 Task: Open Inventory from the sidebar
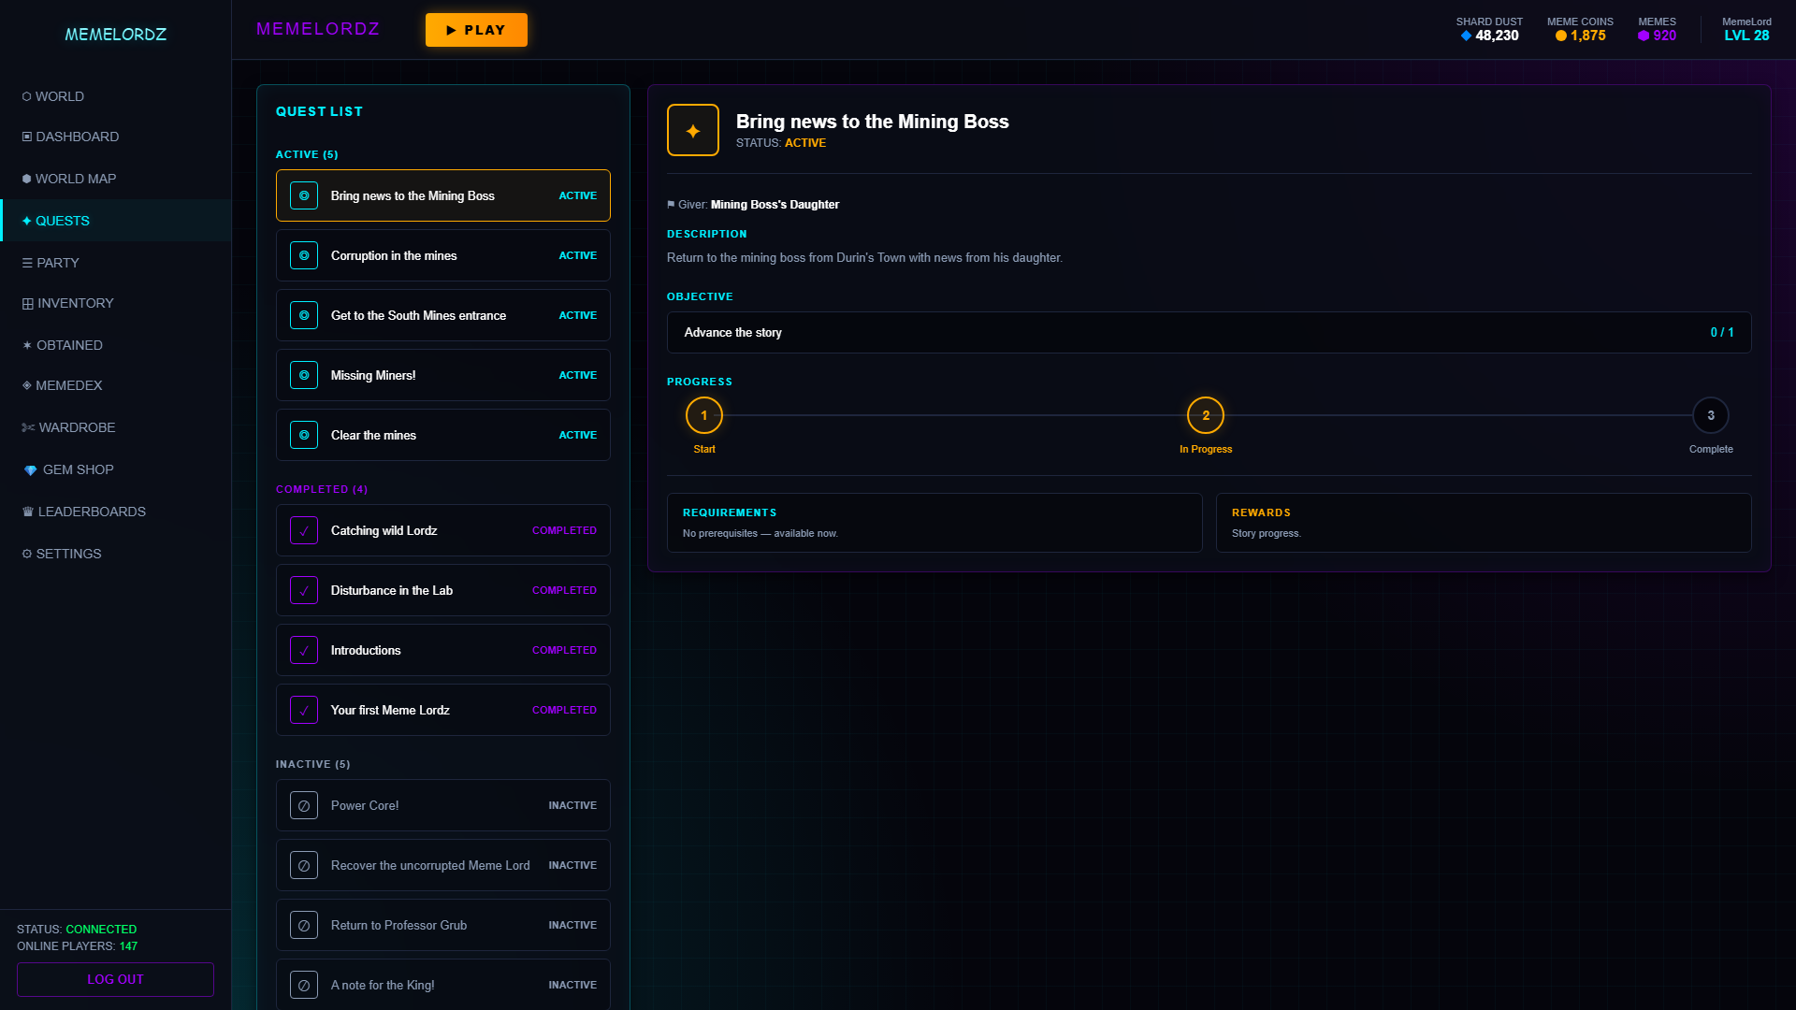pyautogui.click(x=116, y=303)
